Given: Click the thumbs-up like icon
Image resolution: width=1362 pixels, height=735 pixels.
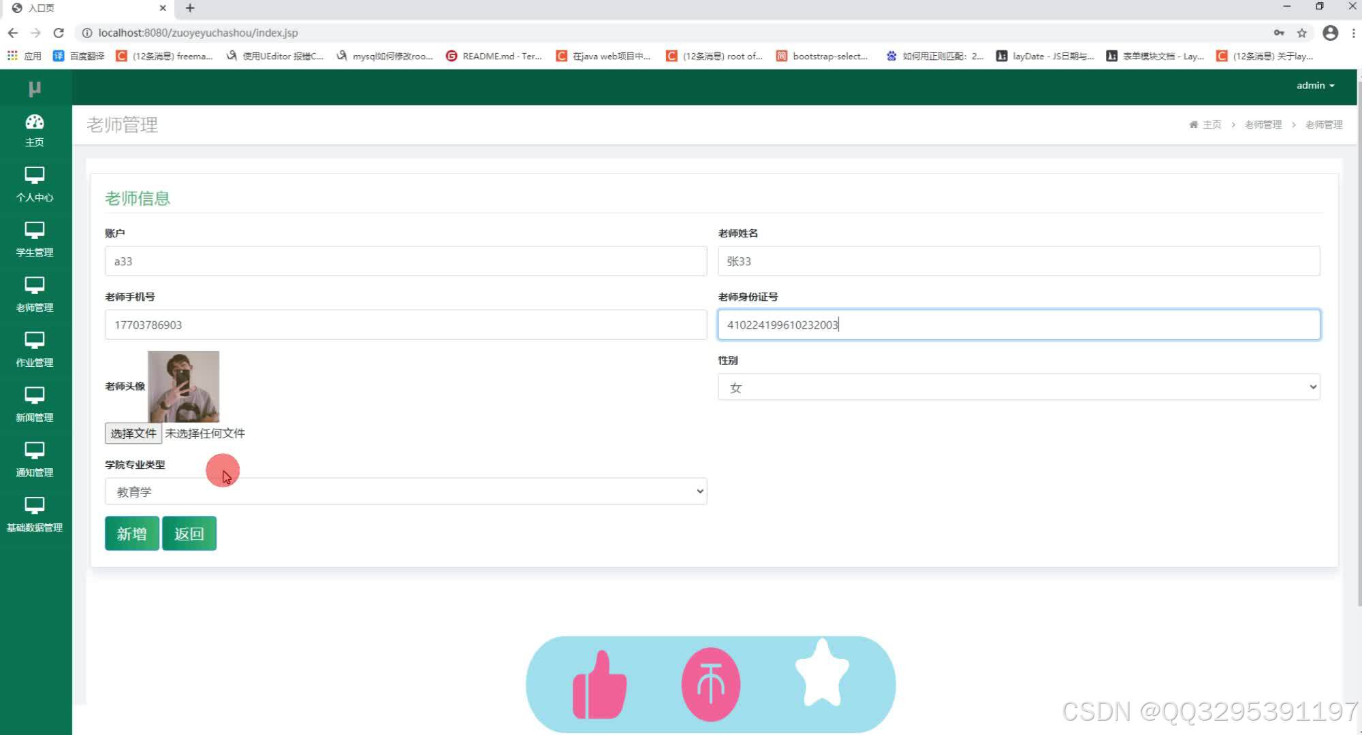Looking at the screenshot, I should (x=599, y=685).
